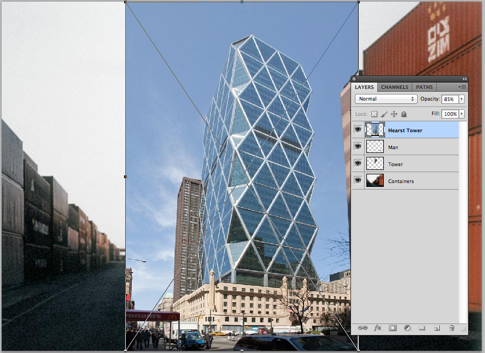Click the Opacity label
Viewport: 485px width, 353px height.
(430, 99)
